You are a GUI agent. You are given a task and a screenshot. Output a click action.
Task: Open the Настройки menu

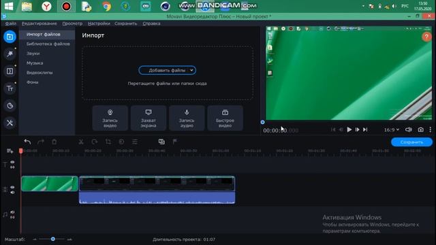coord(99,24)
